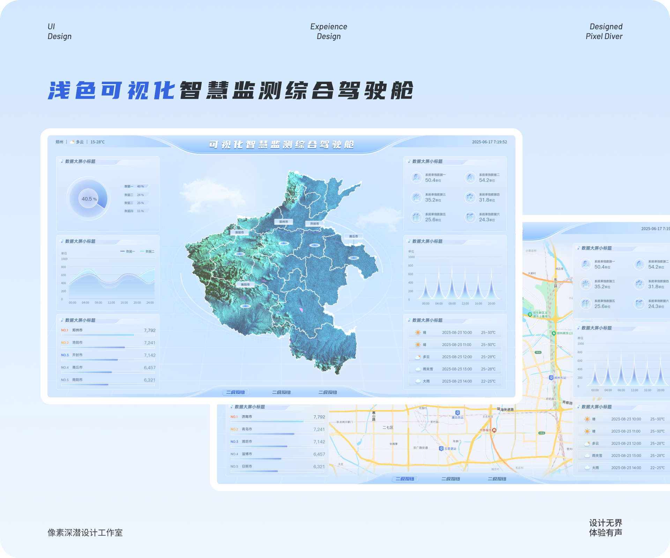The height and width of the screenshot is (558, 670).
Task: Click the NO.3 潍坊市 ranking row in back dashboard
Action: pos(277,443)
